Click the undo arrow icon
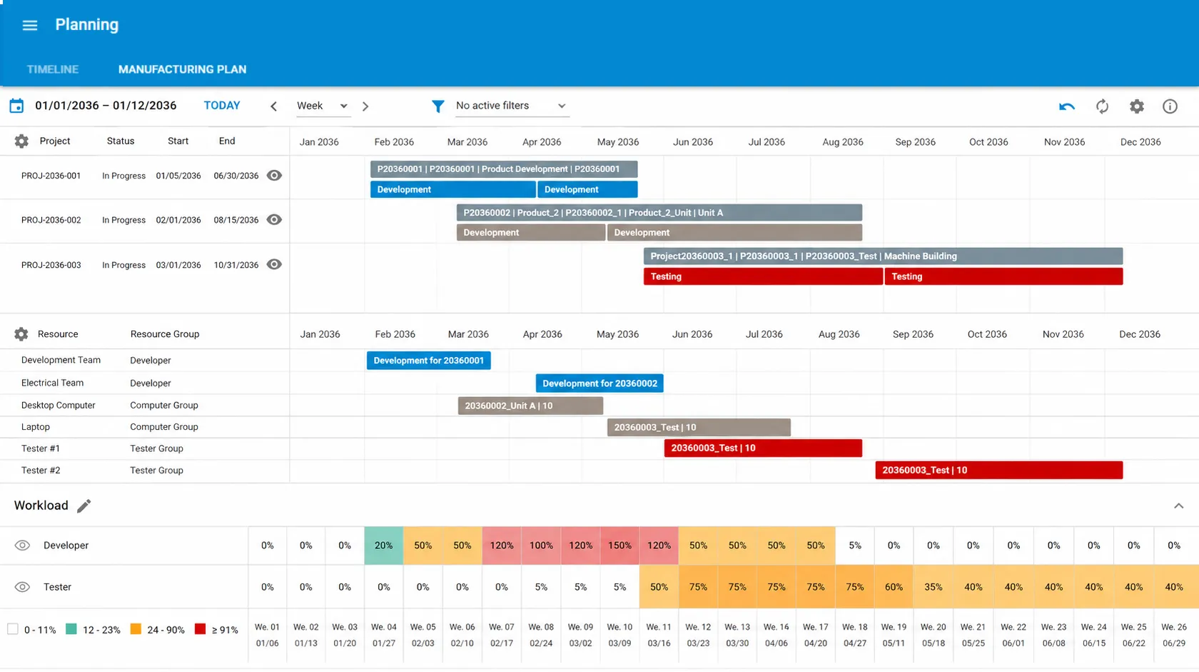 tap(1067, 106)
